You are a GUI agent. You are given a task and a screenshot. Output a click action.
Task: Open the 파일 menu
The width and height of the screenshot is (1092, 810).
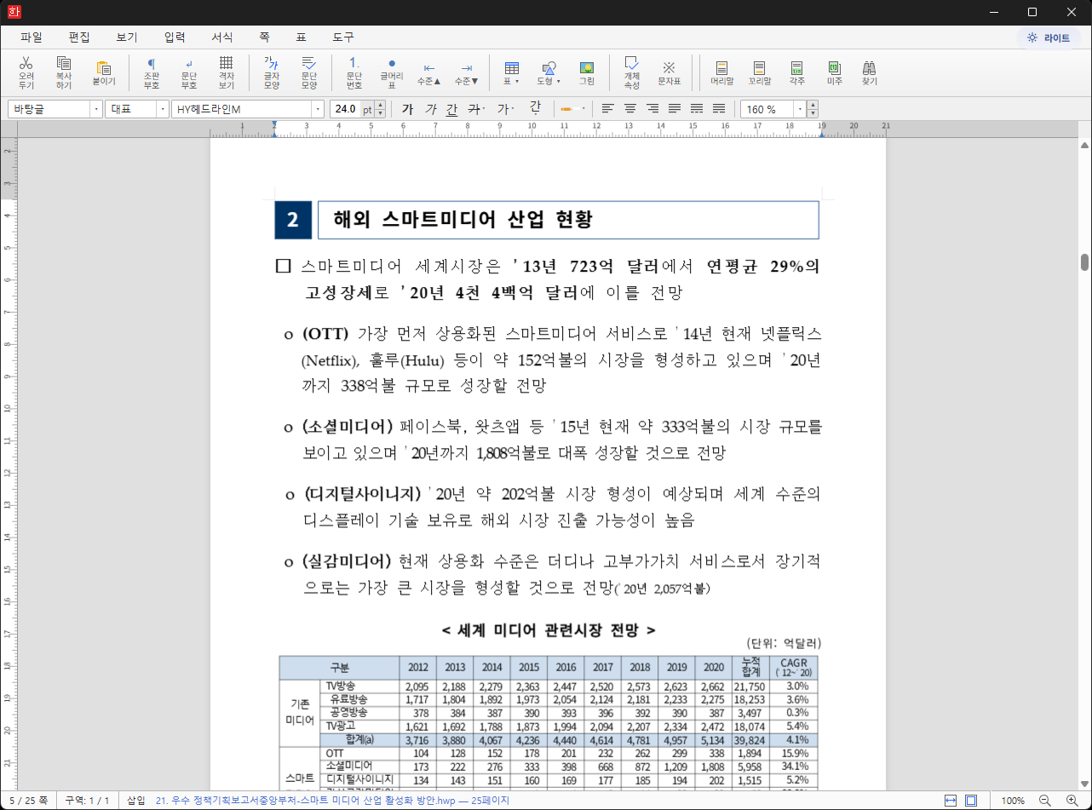32,37
